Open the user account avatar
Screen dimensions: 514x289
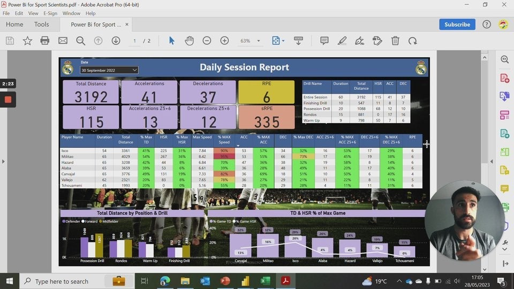tap(503, 24)
